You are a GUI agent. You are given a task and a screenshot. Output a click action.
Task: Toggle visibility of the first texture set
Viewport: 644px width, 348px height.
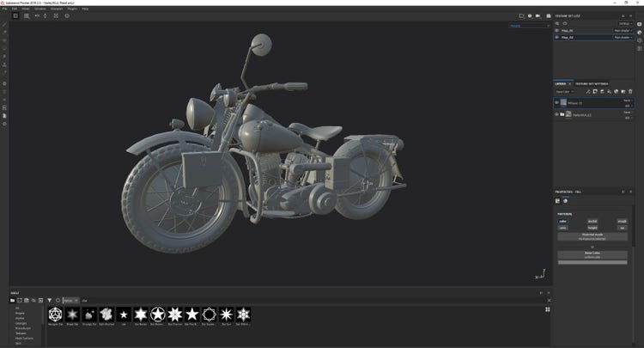(x=557, y=30)
